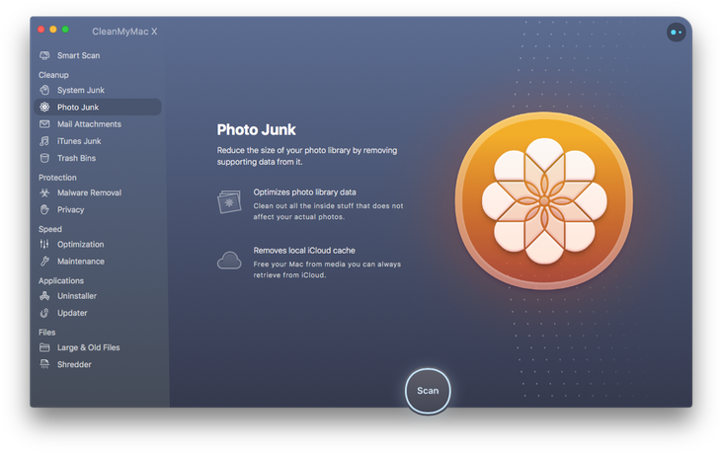Click the Shredder icon in sidebar
Viewport: 721px width, 452px height.
tap(44, 364)
